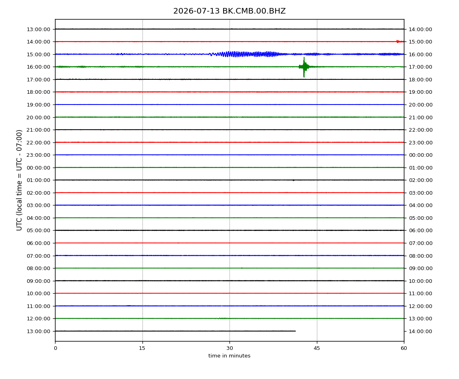Click the 17:00:00 right axis label
Viewport: 459px width, 379px height.
tap(420, 67)
